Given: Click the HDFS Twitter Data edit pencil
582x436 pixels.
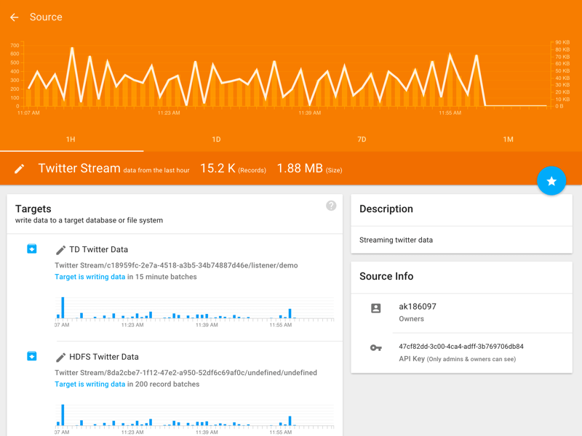Looking at the screenshot, I should 61,357.
